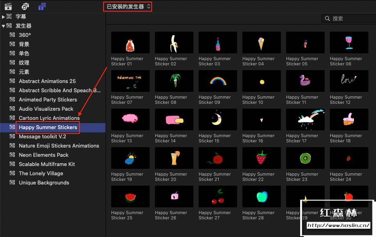Image resolution: width=376 pixels, height=237 pixels.
Task: Select the 元素 generator category
Action: pyautogui.click(x=24, y=72)
